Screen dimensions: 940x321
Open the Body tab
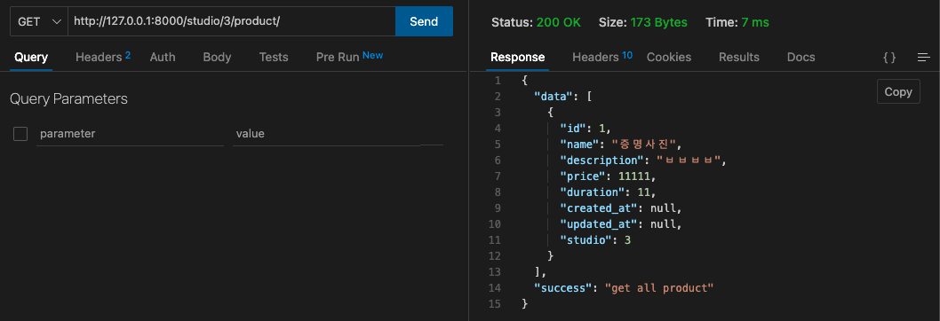click(217, 57)
